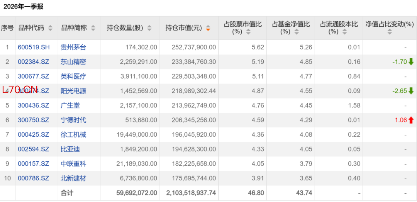Image resolution: width=417 pixels, height=202 pixels.
Task: Sort by 占流通股本比 column arrows
Action: click(345, 32)
